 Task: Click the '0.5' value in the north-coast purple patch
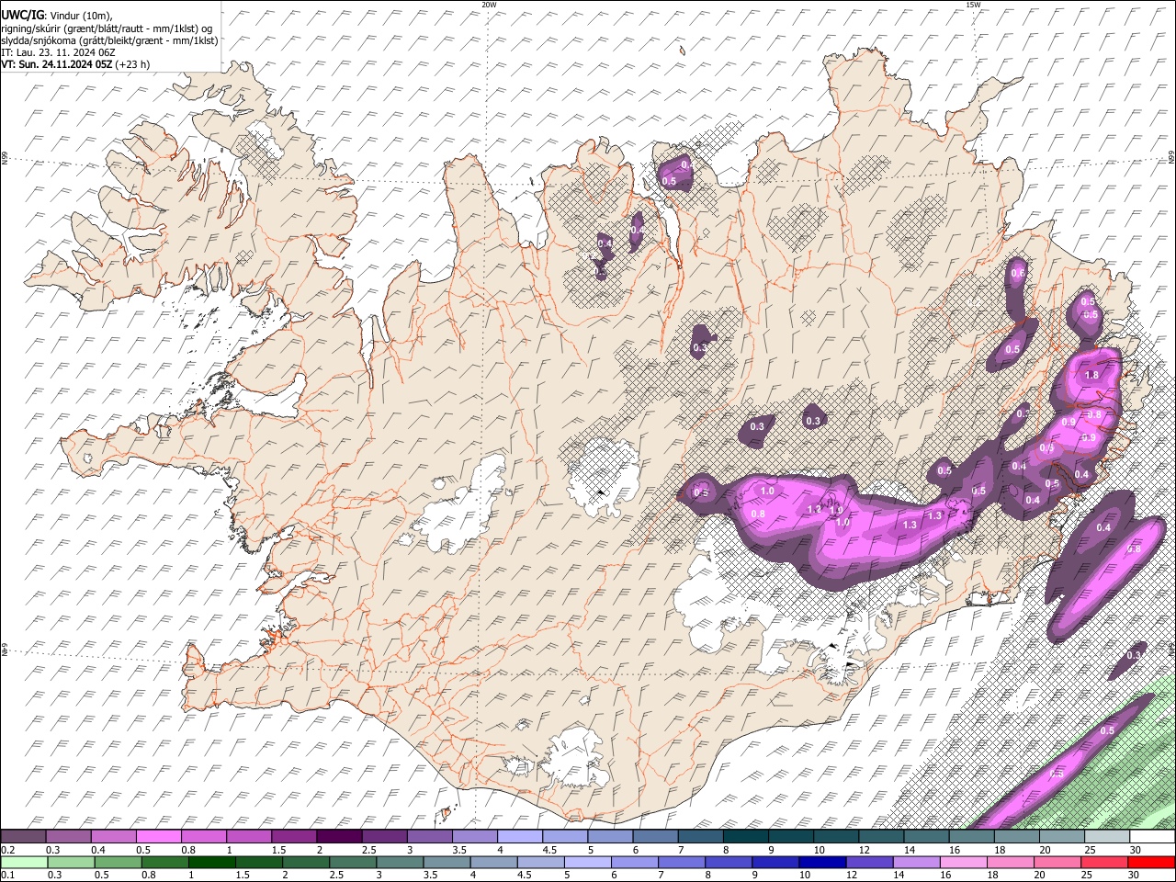669,182
